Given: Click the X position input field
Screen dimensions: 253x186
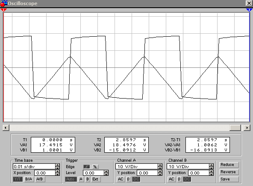Looking at the screenshot, I should coord(45,173).
